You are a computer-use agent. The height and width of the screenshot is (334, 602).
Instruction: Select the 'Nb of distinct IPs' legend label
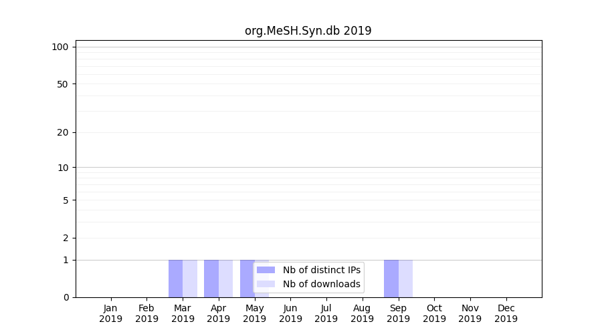(x=321, y=270)
